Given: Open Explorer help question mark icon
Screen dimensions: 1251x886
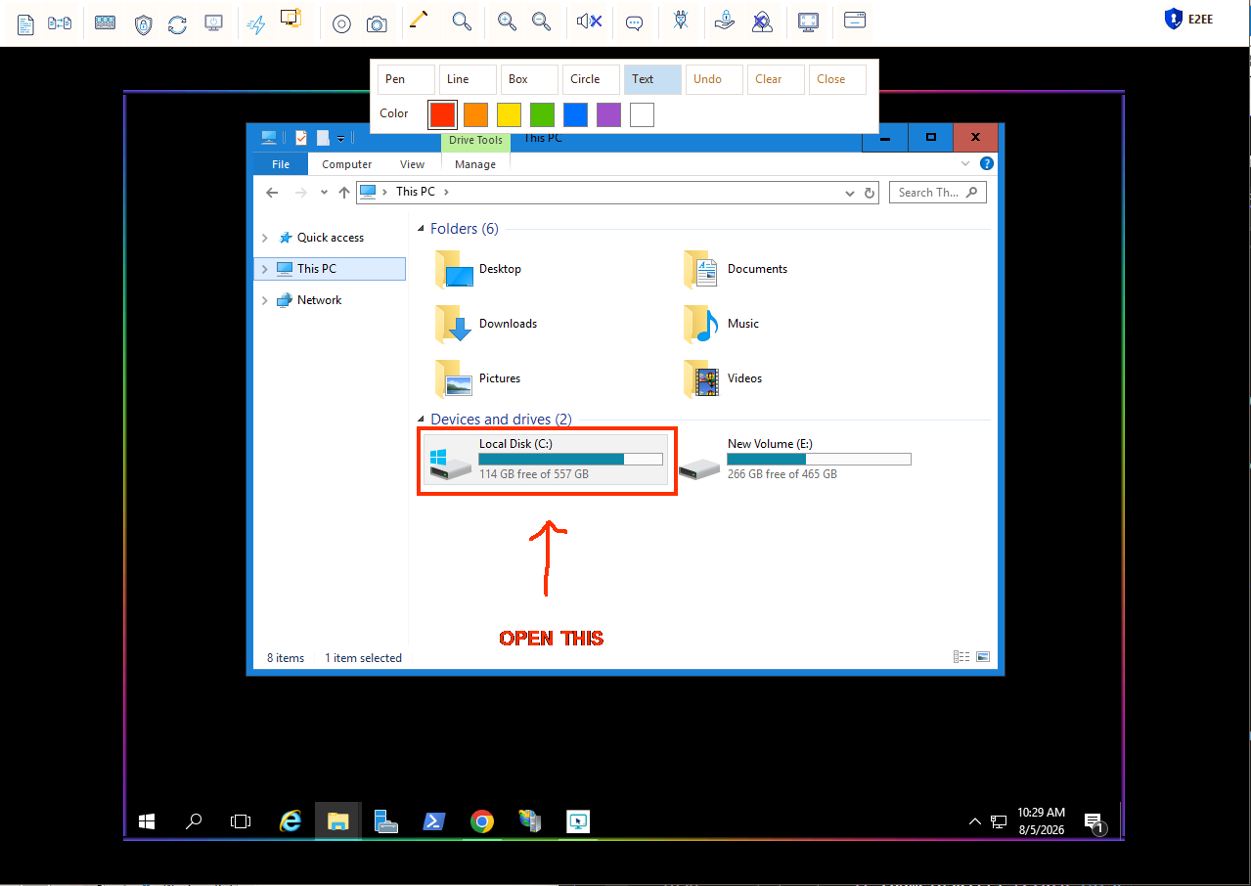Looking at the screenshot, I should (987, 164).
